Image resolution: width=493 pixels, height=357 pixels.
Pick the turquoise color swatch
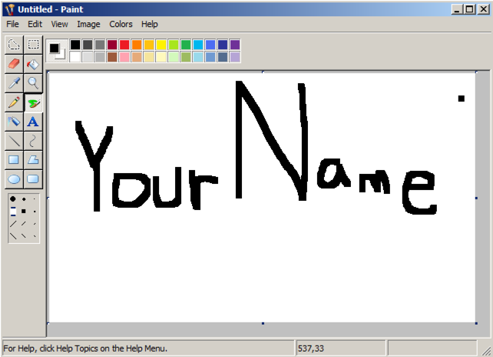[198, 45]
